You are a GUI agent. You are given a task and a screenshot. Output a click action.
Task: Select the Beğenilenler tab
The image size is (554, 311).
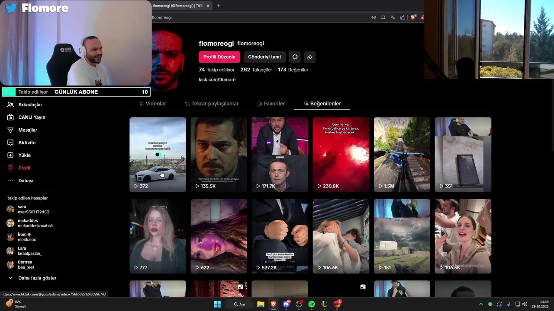point(322,104)
